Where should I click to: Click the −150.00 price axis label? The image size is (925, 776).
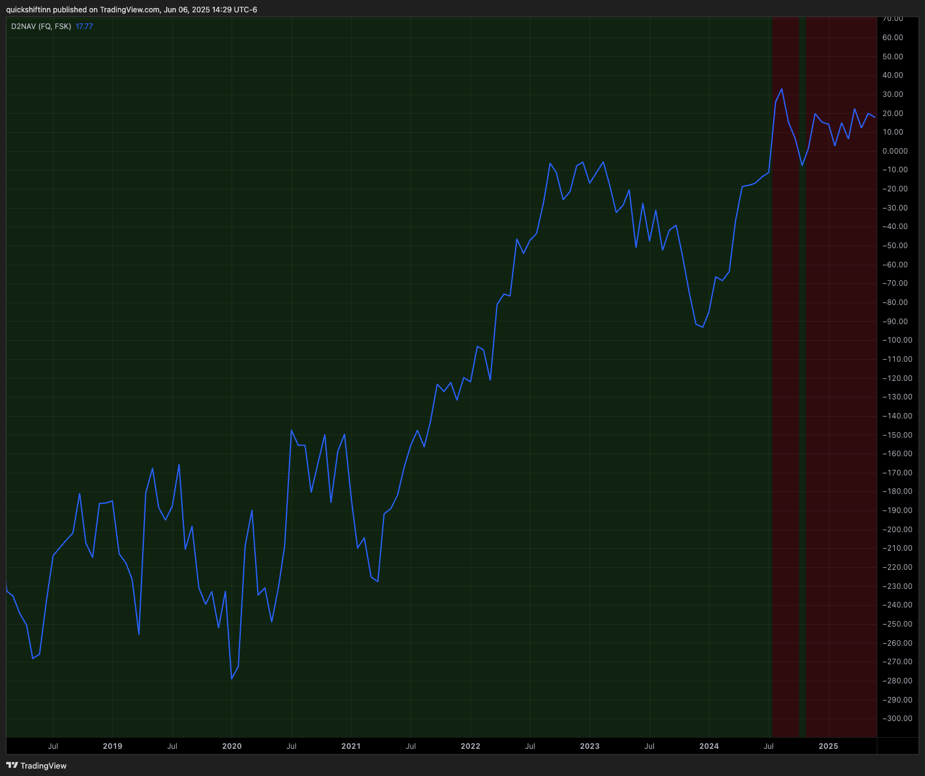[897, 435]
